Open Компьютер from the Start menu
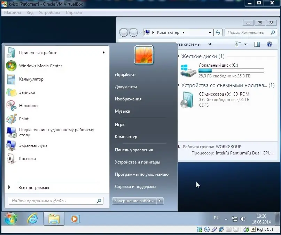 126,137
